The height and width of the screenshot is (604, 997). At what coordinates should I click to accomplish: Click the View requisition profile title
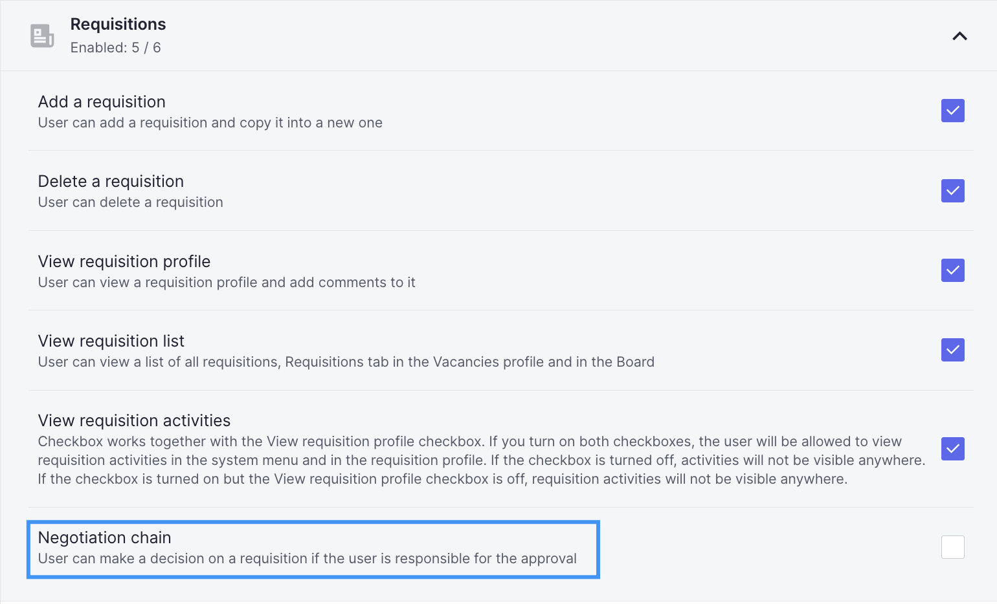[124, 261]
